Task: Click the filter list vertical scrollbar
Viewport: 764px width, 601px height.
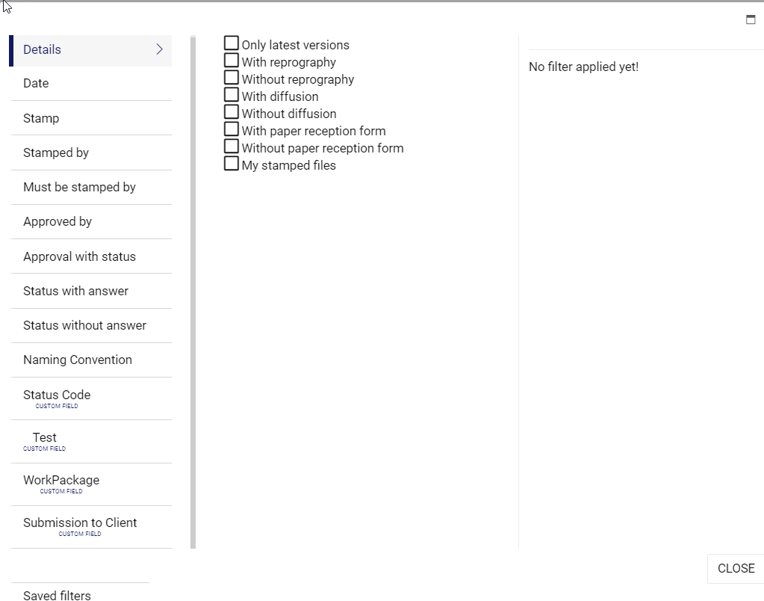Action: tap(193, 292)
